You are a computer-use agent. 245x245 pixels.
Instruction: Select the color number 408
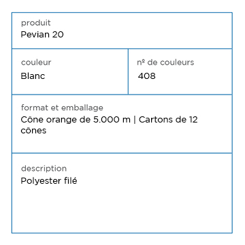(147, 76)
